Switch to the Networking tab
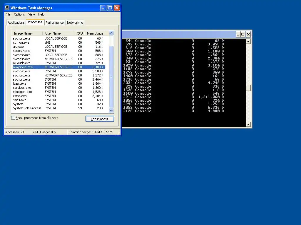 pos(75,23)
